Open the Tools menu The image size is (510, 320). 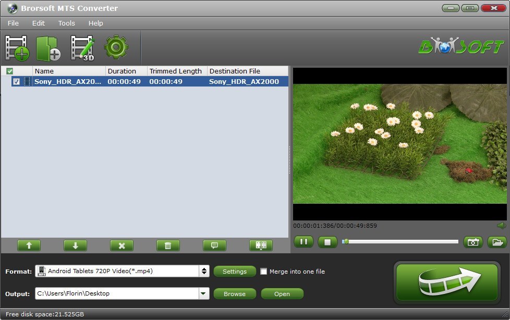pos(67,23)
